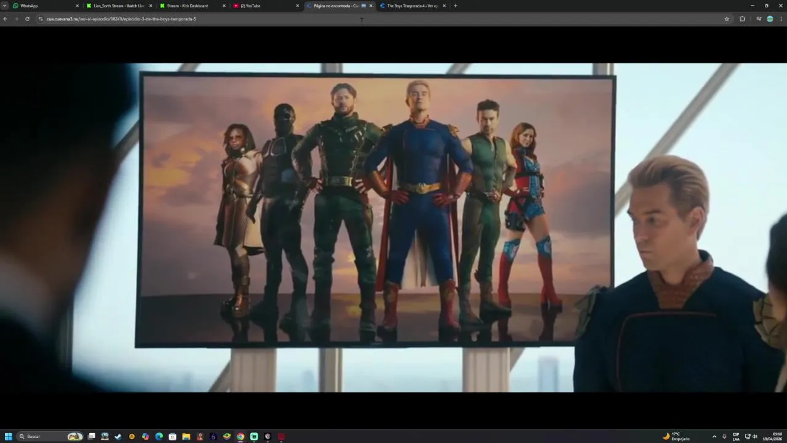Screen dimensions: 787x443
Task: Restore down the Chrome window
Action: pos(766,6)
